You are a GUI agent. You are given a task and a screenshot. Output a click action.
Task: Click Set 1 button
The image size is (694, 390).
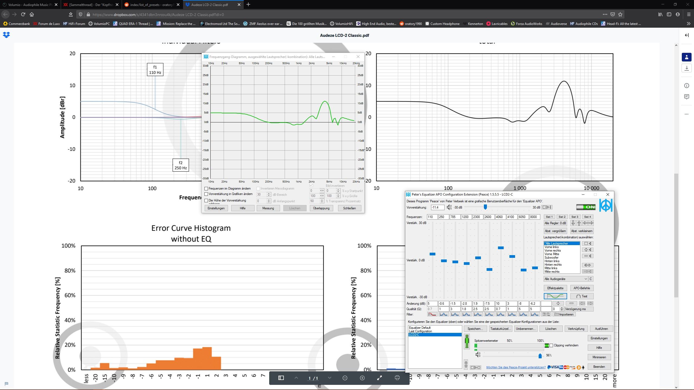(549, 217)
